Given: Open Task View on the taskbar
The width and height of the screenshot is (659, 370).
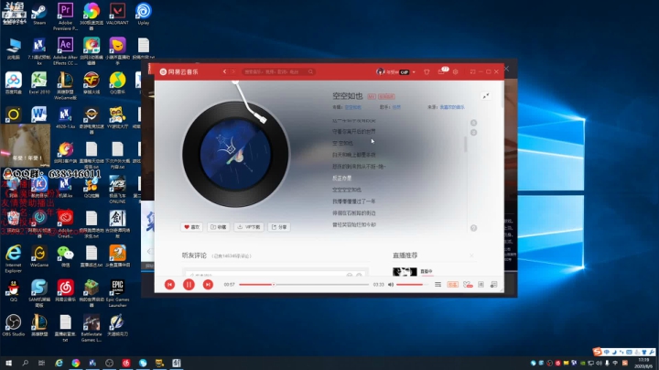Looking at the screenshot, I should point(41,363).
